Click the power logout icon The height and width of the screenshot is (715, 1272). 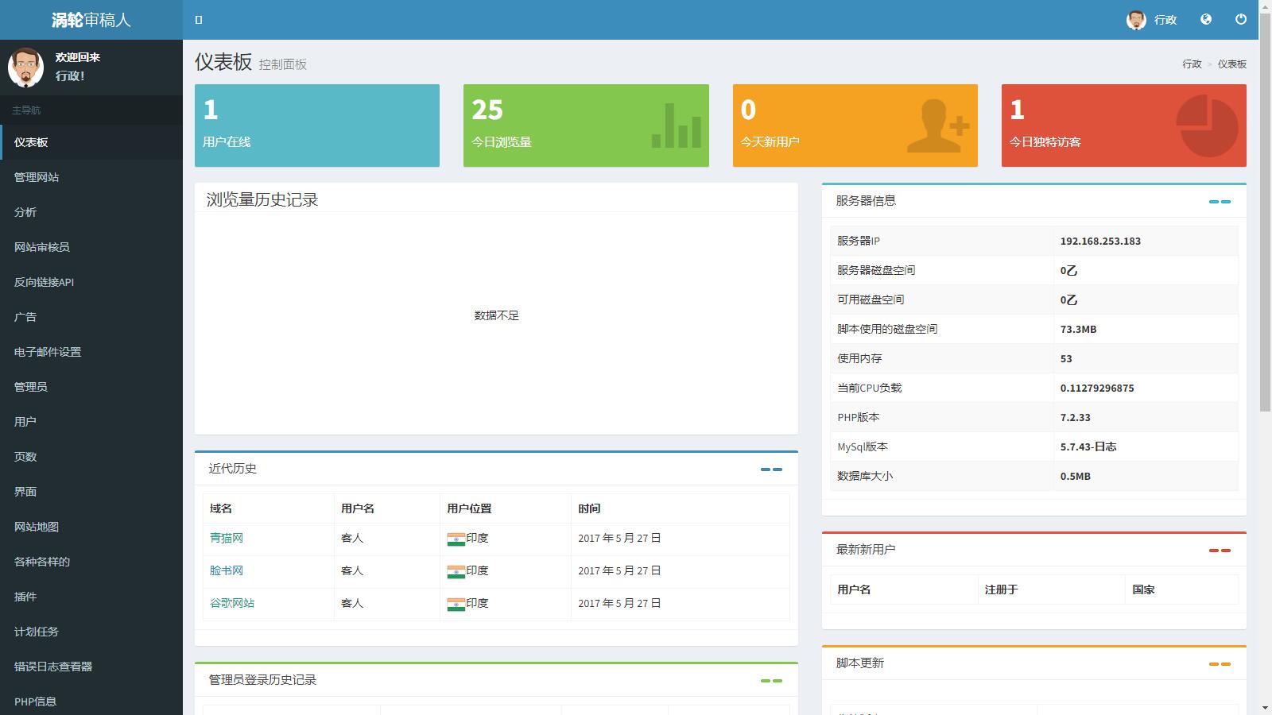1240,20
